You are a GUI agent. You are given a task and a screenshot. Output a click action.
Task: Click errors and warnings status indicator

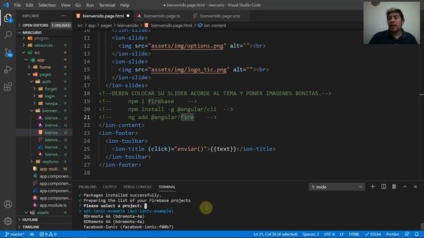[48, 234]
